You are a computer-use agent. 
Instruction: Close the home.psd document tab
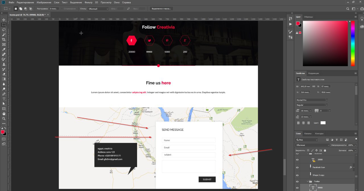click(48, 14)
